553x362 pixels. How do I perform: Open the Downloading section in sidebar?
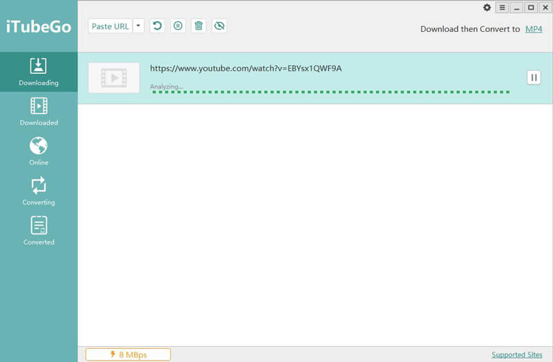click(x=39, y=72)
